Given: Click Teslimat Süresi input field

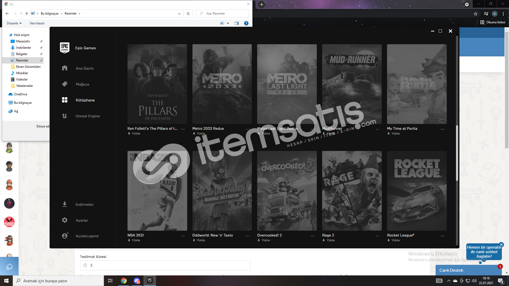Looking at the screenshot, I should pos(165,265).
